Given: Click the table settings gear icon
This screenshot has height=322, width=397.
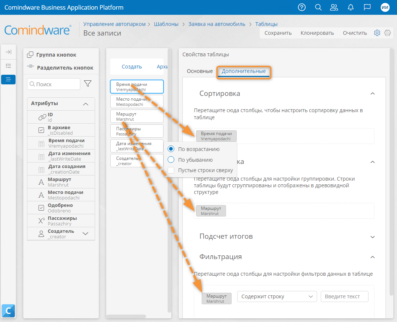Looking at the screenshot, I should click(x=377, y=33).
